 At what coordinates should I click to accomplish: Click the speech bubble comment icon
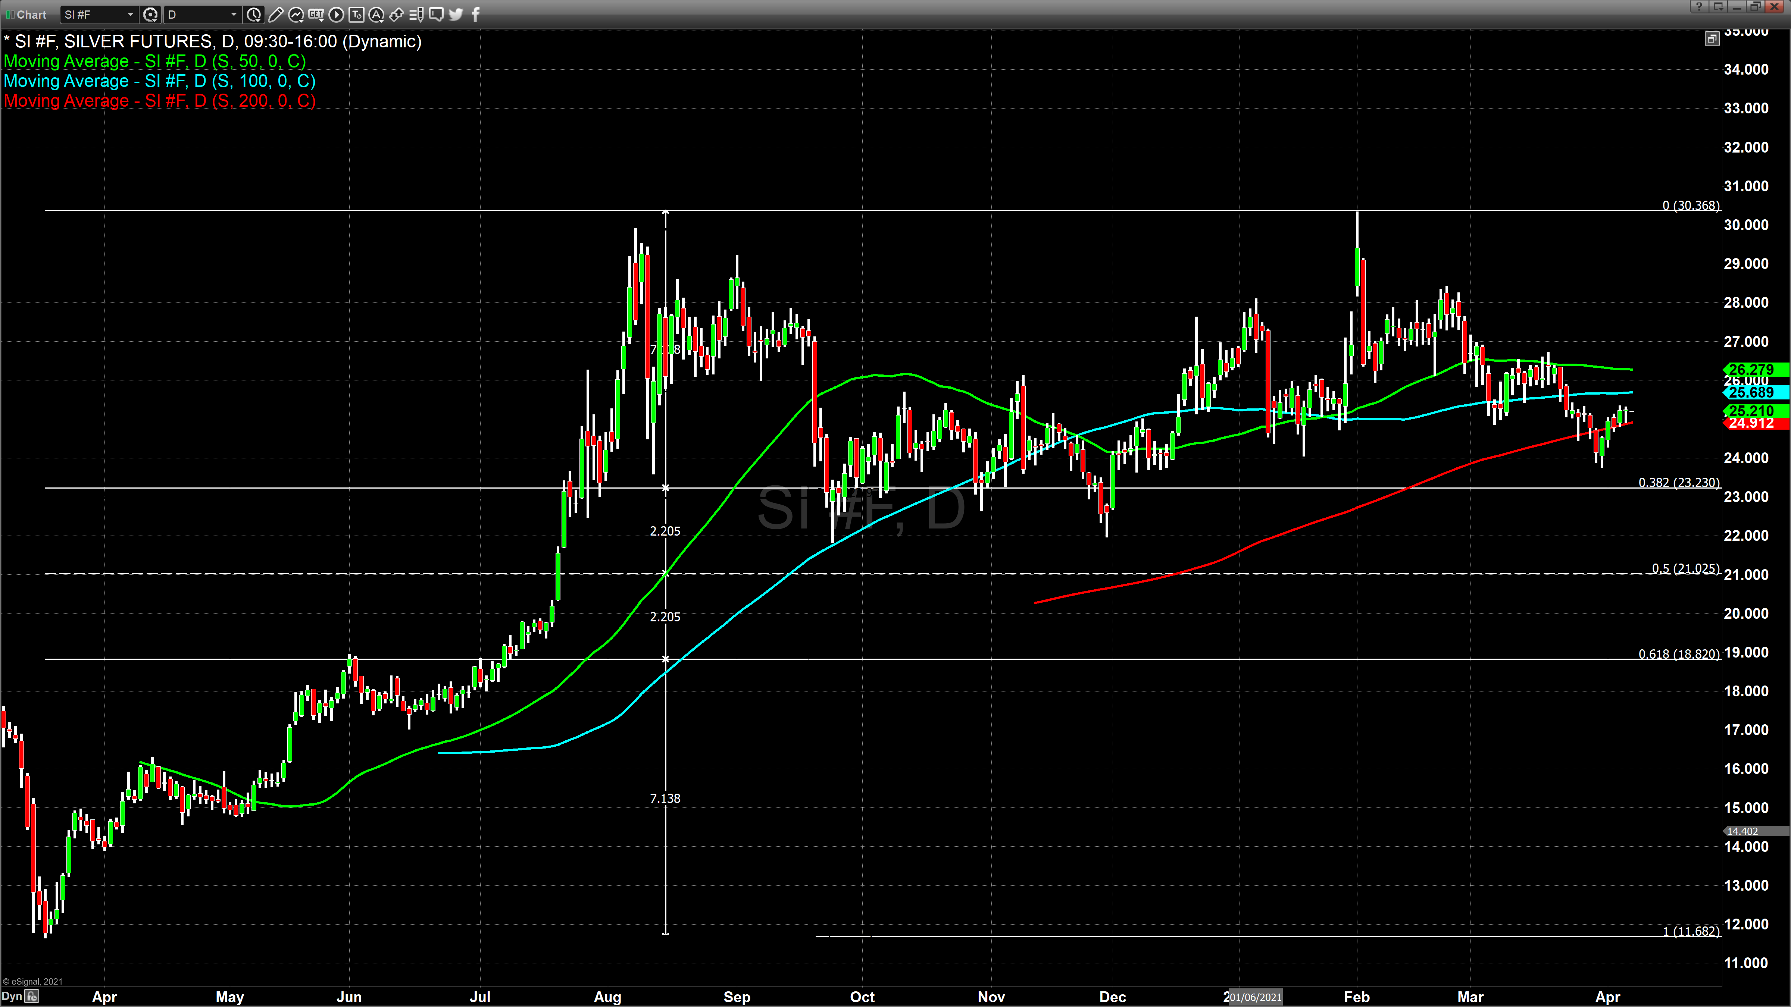[436, 14]
